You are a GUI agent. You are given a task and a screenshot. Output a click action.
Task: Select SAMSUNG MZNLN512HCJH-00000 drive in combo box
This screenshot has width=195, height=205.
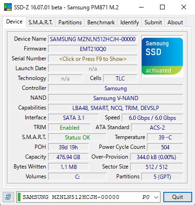pos(88,197)
